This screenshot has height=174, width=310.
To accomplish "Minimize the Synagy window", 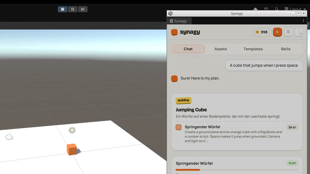I will 293,13.
